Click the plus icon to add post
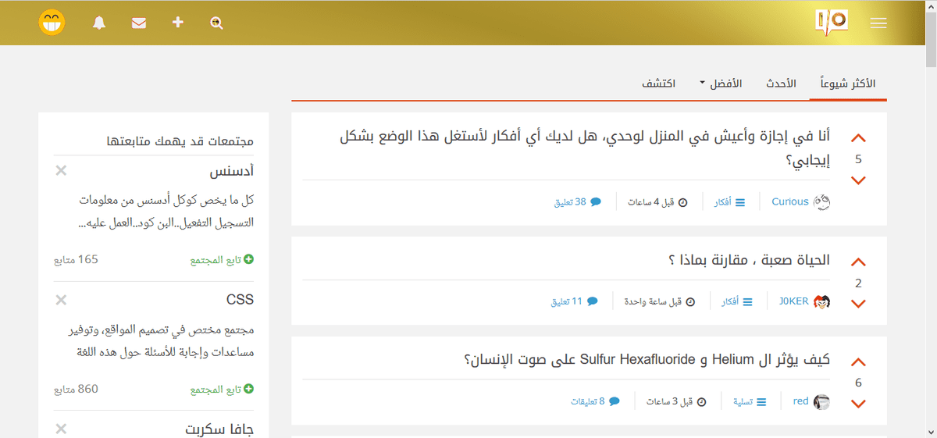This screenshot has width=937, height=438. point(178,23)
